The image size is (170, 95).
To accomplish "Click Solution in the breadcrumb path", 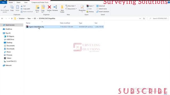I will coord(22,18).
